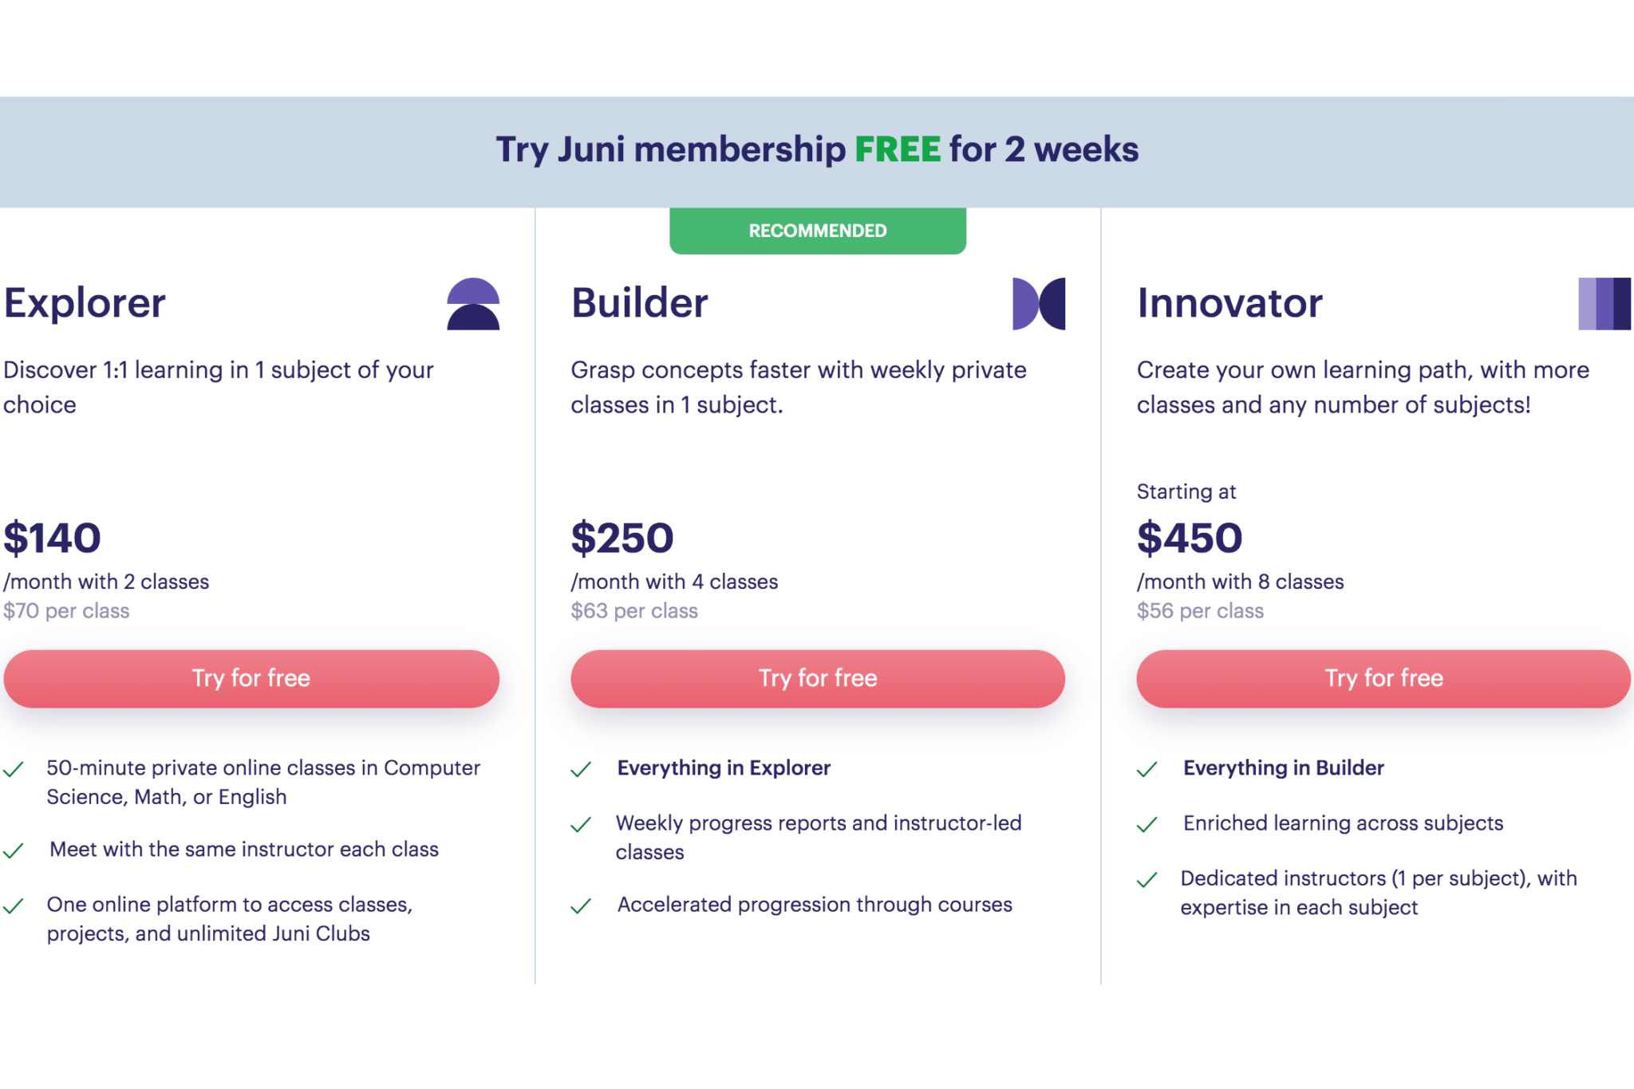Click the Builder plan heading
Image resolution: width=1634 pixels, height=1089 pixels.
pos(639,303)
